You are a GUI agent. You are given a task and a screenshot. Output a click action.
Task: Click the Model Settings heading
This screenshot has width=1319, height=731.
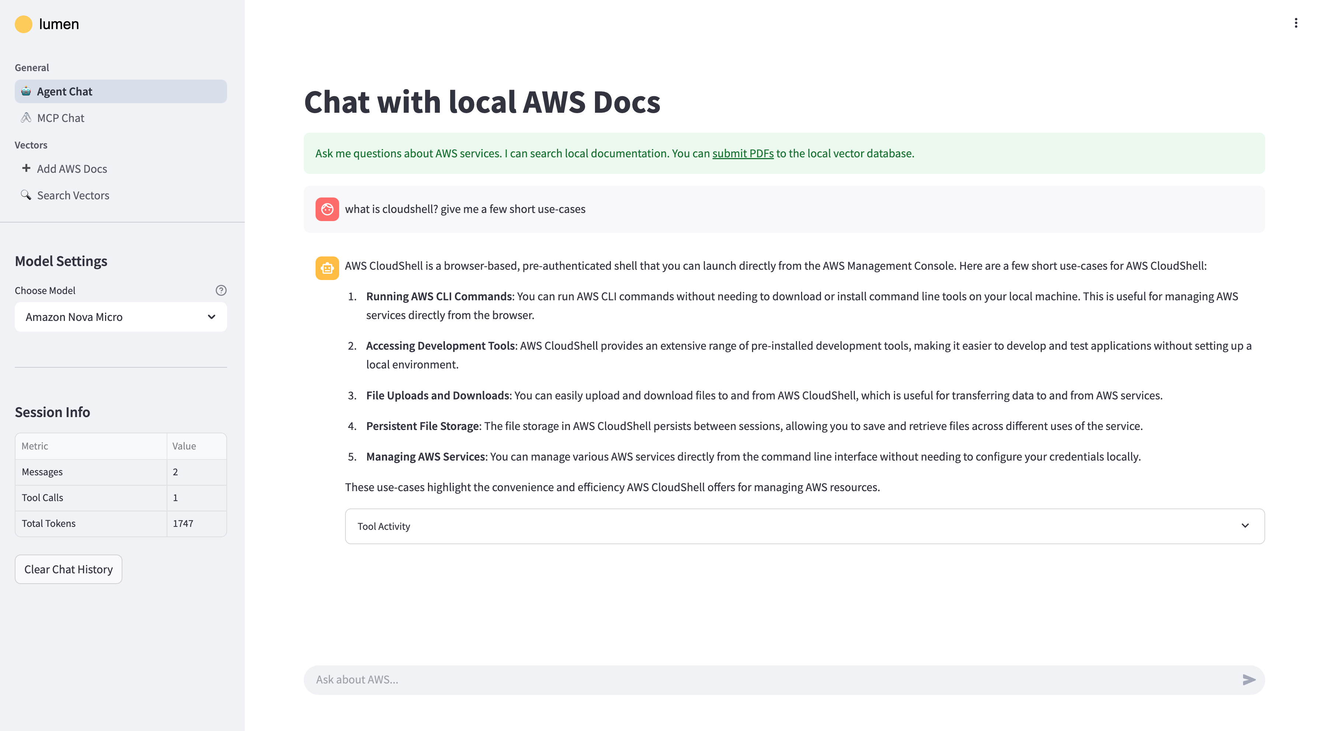click(x=61, y=261)
